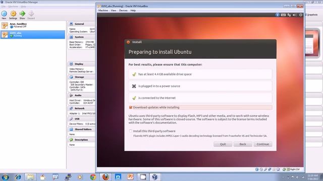The image size is (323, 181).
Task: Open the View menu in VM window
Action: click(114, 11)
